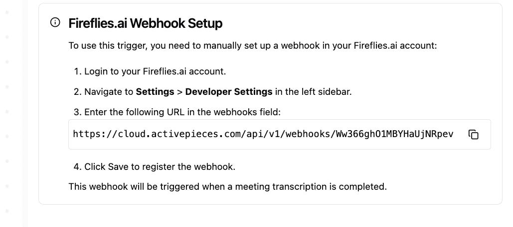
Task: Click the Fireflies.ai Webhook Setup heading
Action: pos(145,23)
